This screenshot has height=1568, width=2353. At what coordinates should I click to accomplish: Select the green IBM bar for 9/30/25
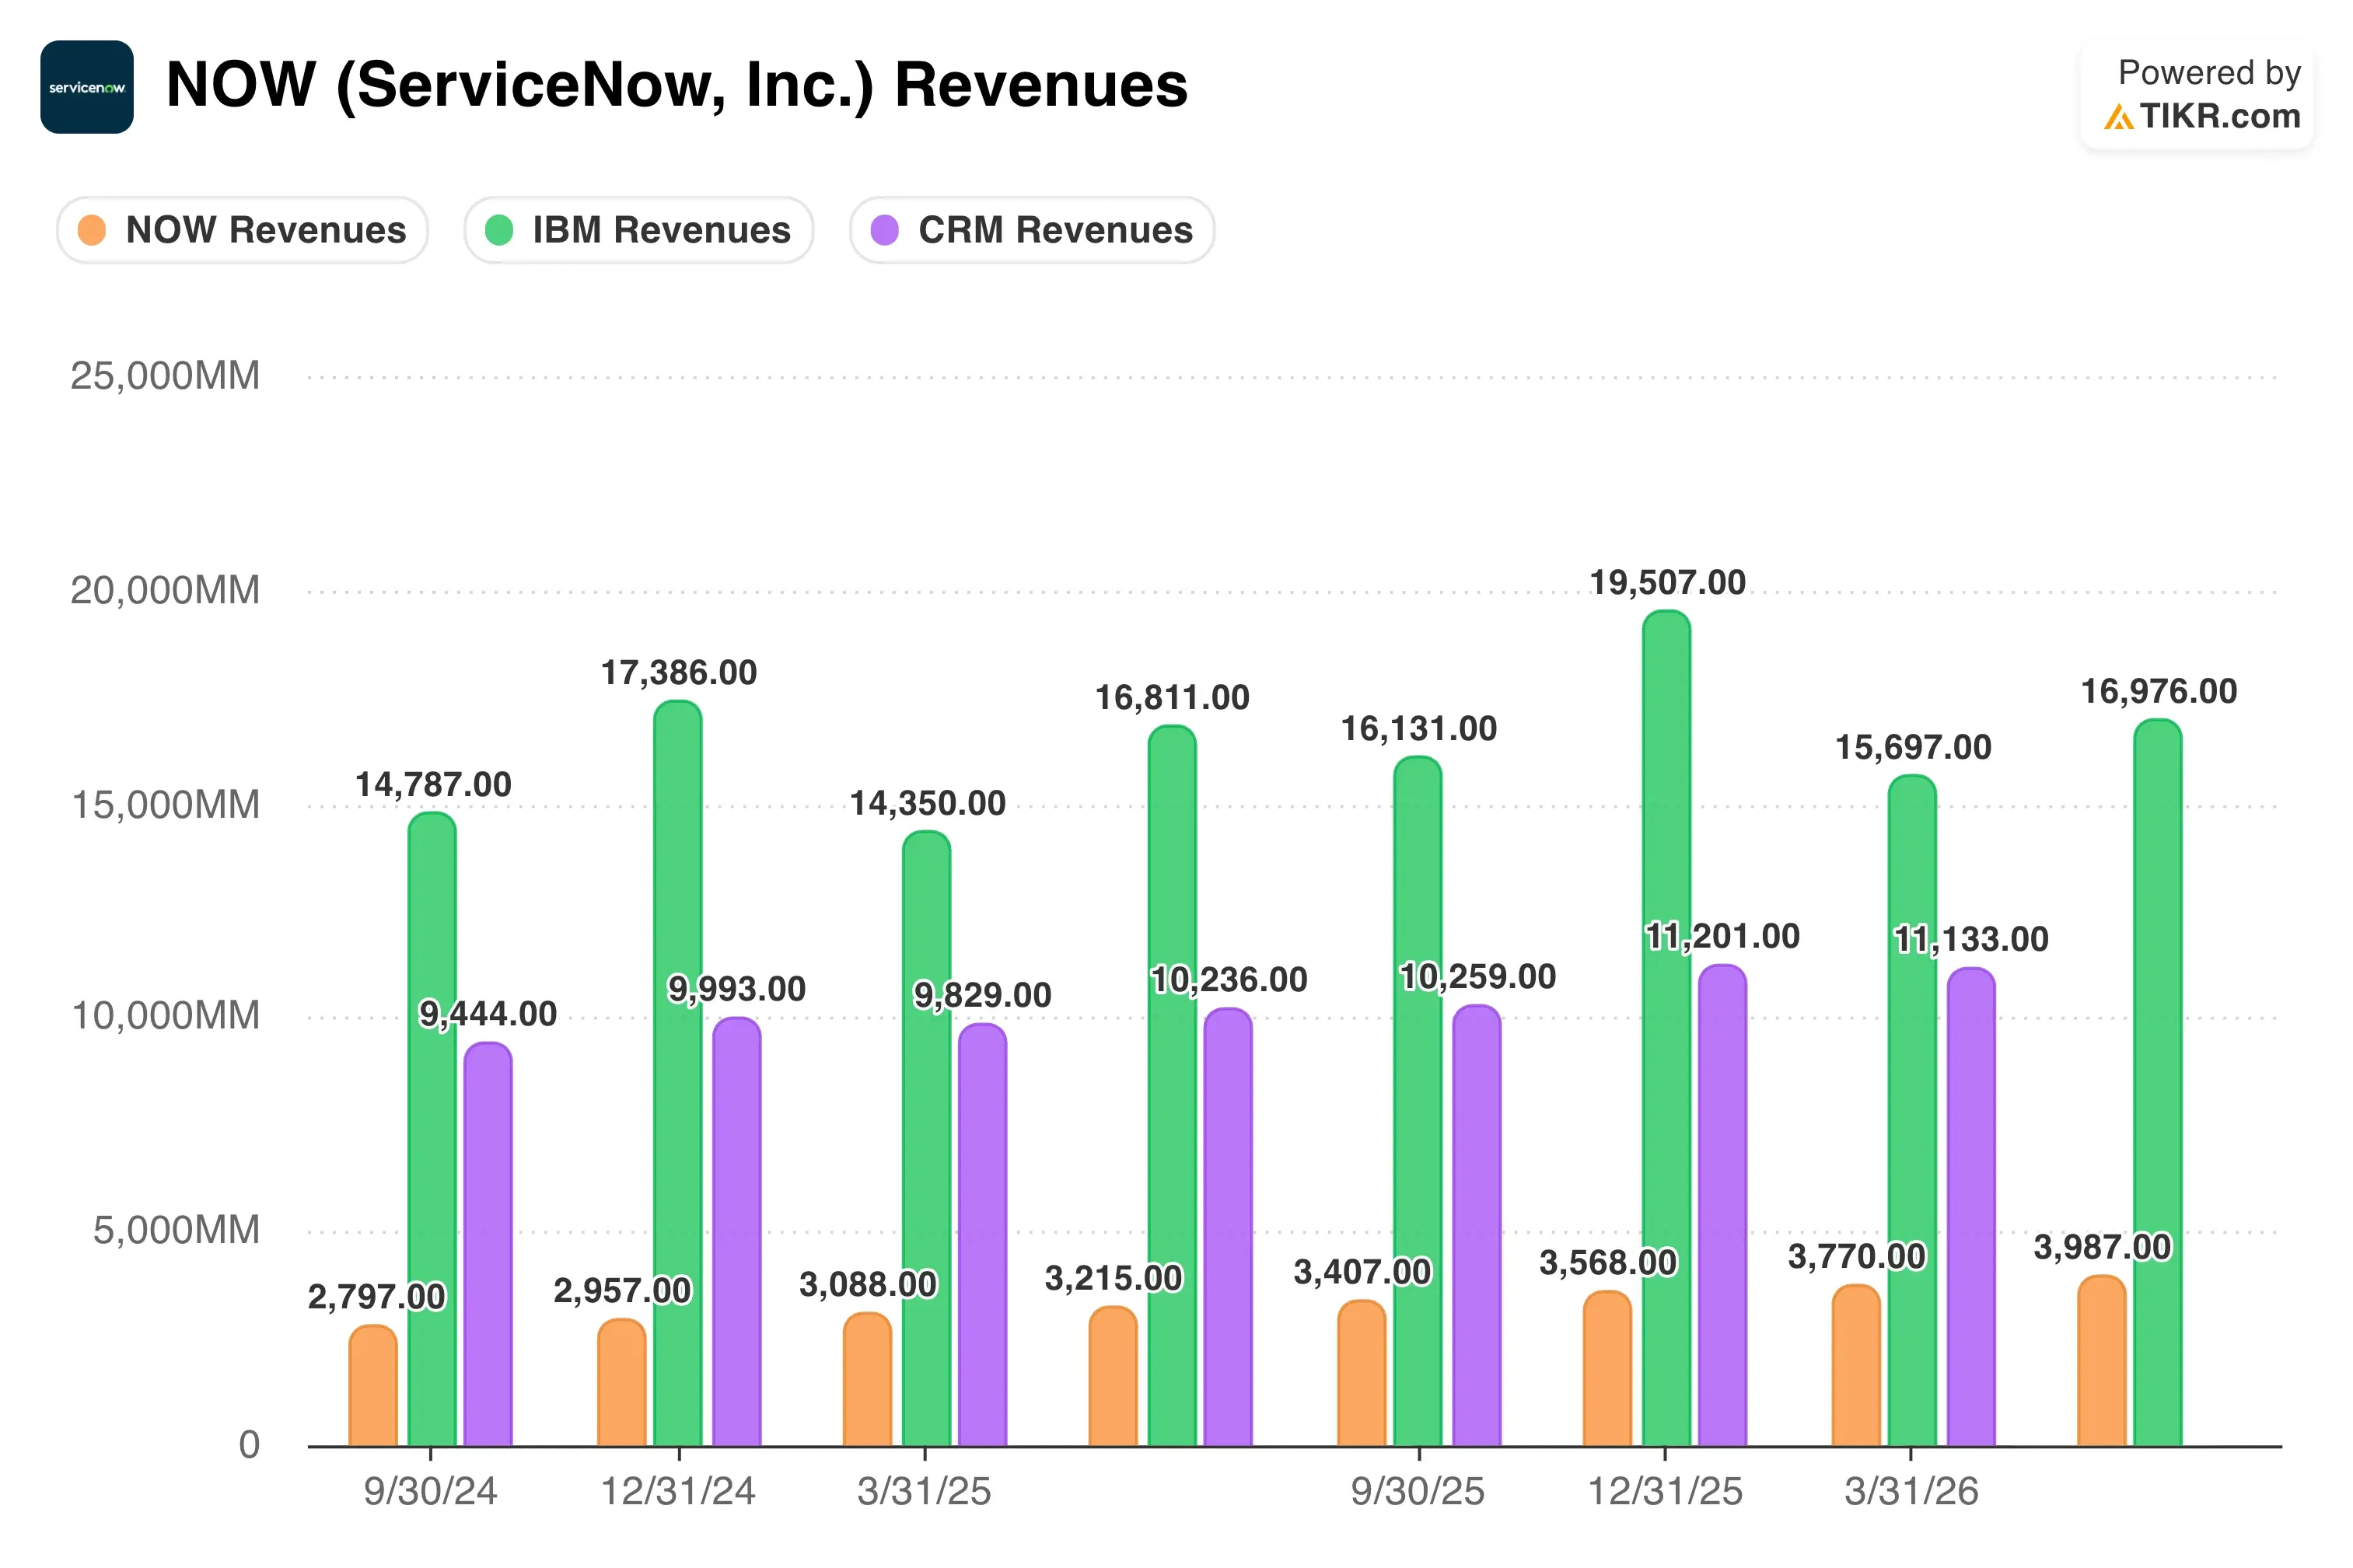[1418, 1101]
